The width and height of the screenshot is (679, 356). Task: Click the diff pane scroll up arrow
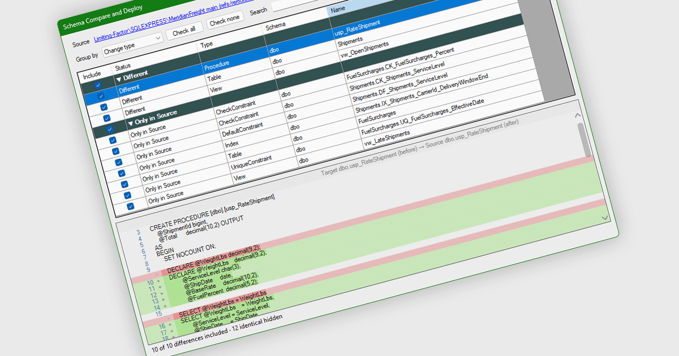point(578,115)
